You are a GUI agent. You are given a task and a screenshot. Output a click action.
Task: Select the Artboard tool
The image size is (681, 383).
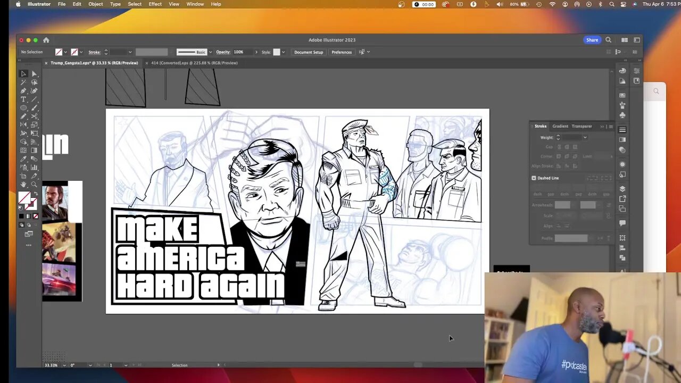coord(23,176)
